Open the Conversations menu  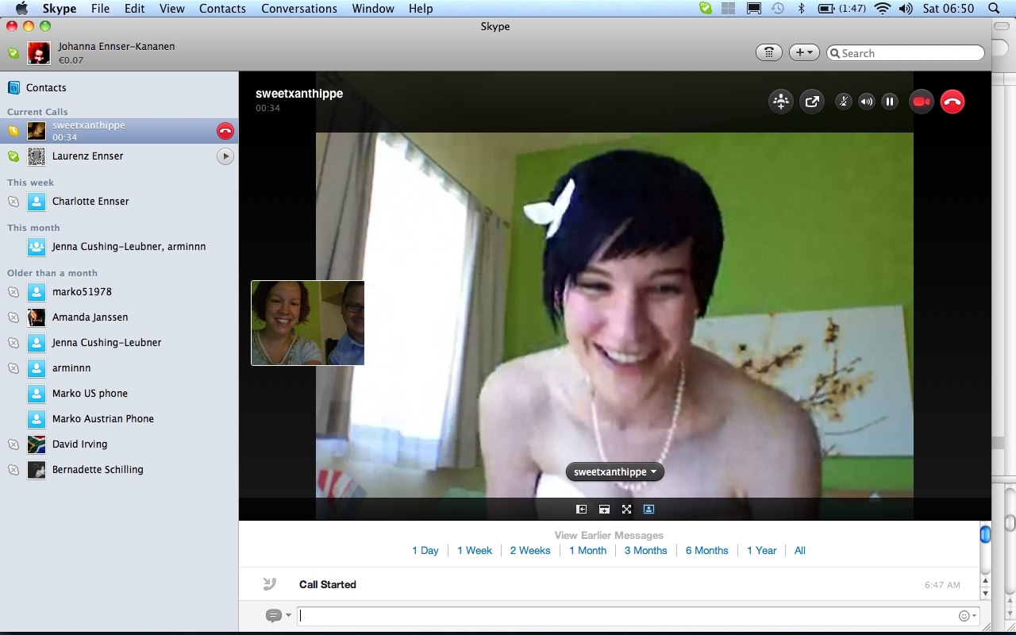click(x=299, y=9)
